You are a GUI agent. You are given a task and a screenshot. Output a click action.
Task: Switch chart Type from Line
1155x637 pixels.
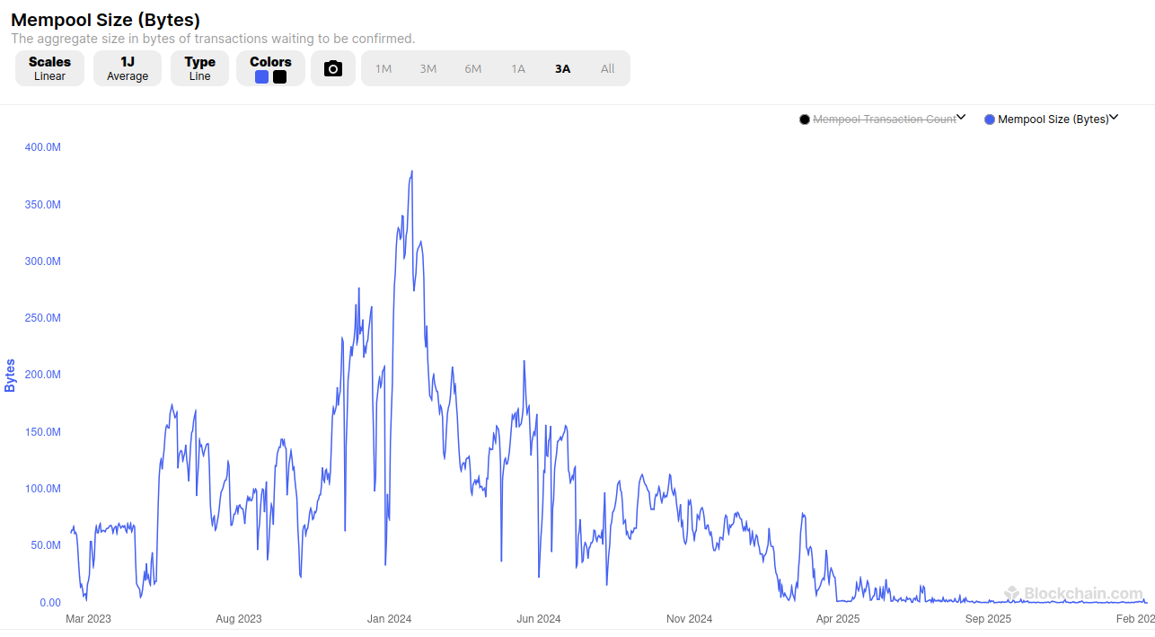[x=199, y=68]
